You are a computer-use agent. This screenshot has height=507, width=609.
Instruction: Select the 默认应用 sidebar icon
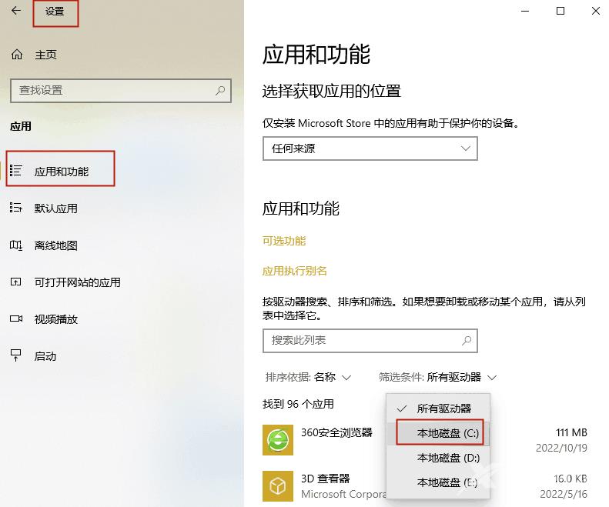(16, 208)
